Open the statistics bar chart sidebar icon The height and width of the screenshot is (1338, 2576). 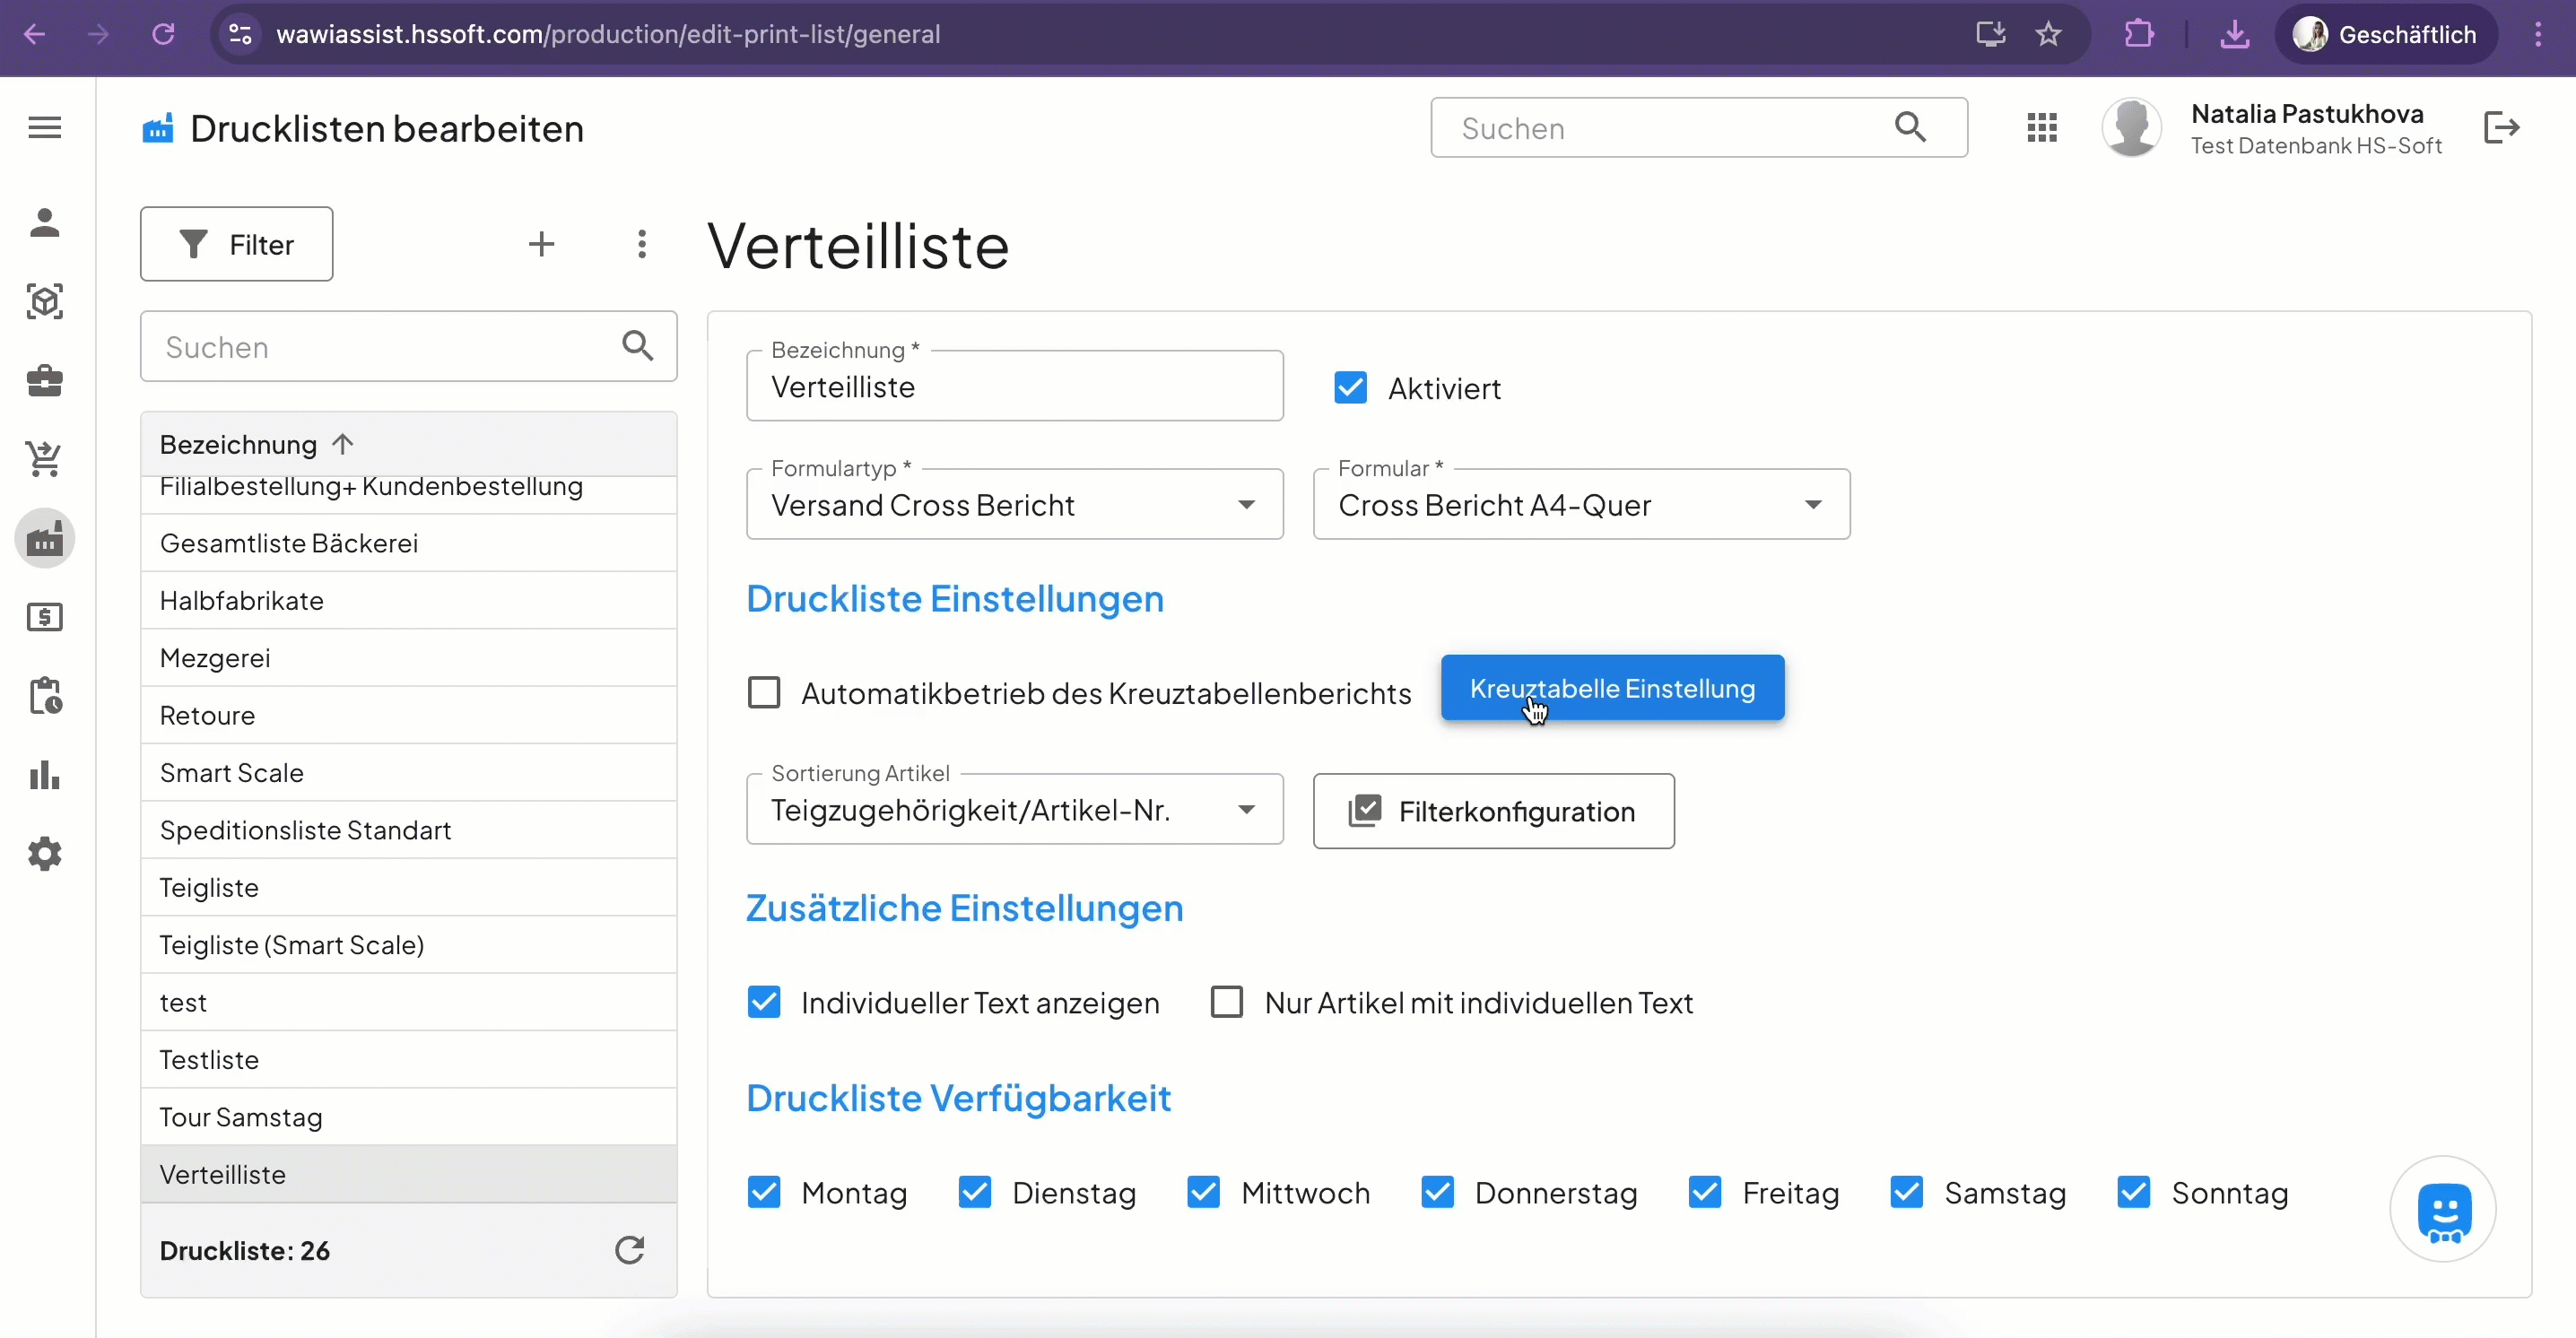coord(44,775)
